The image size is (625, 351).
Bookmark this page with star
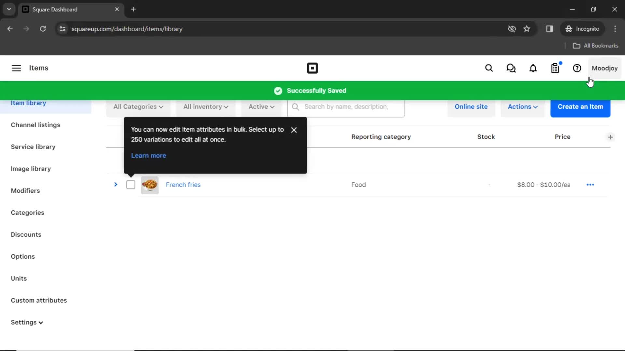[527, 29]
